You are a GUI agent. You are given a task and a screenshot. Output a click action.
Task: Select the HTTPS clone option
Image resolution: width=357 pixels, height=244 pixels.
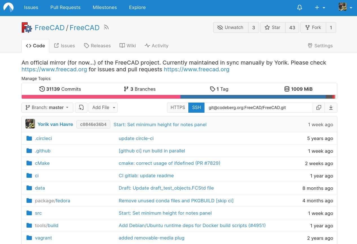pyautogui.click(x=178, y=108)
